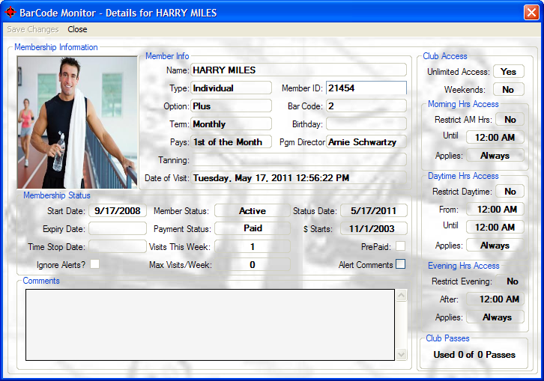
Task: Open the Payment Status Paid field
Action: click(253, 229)
